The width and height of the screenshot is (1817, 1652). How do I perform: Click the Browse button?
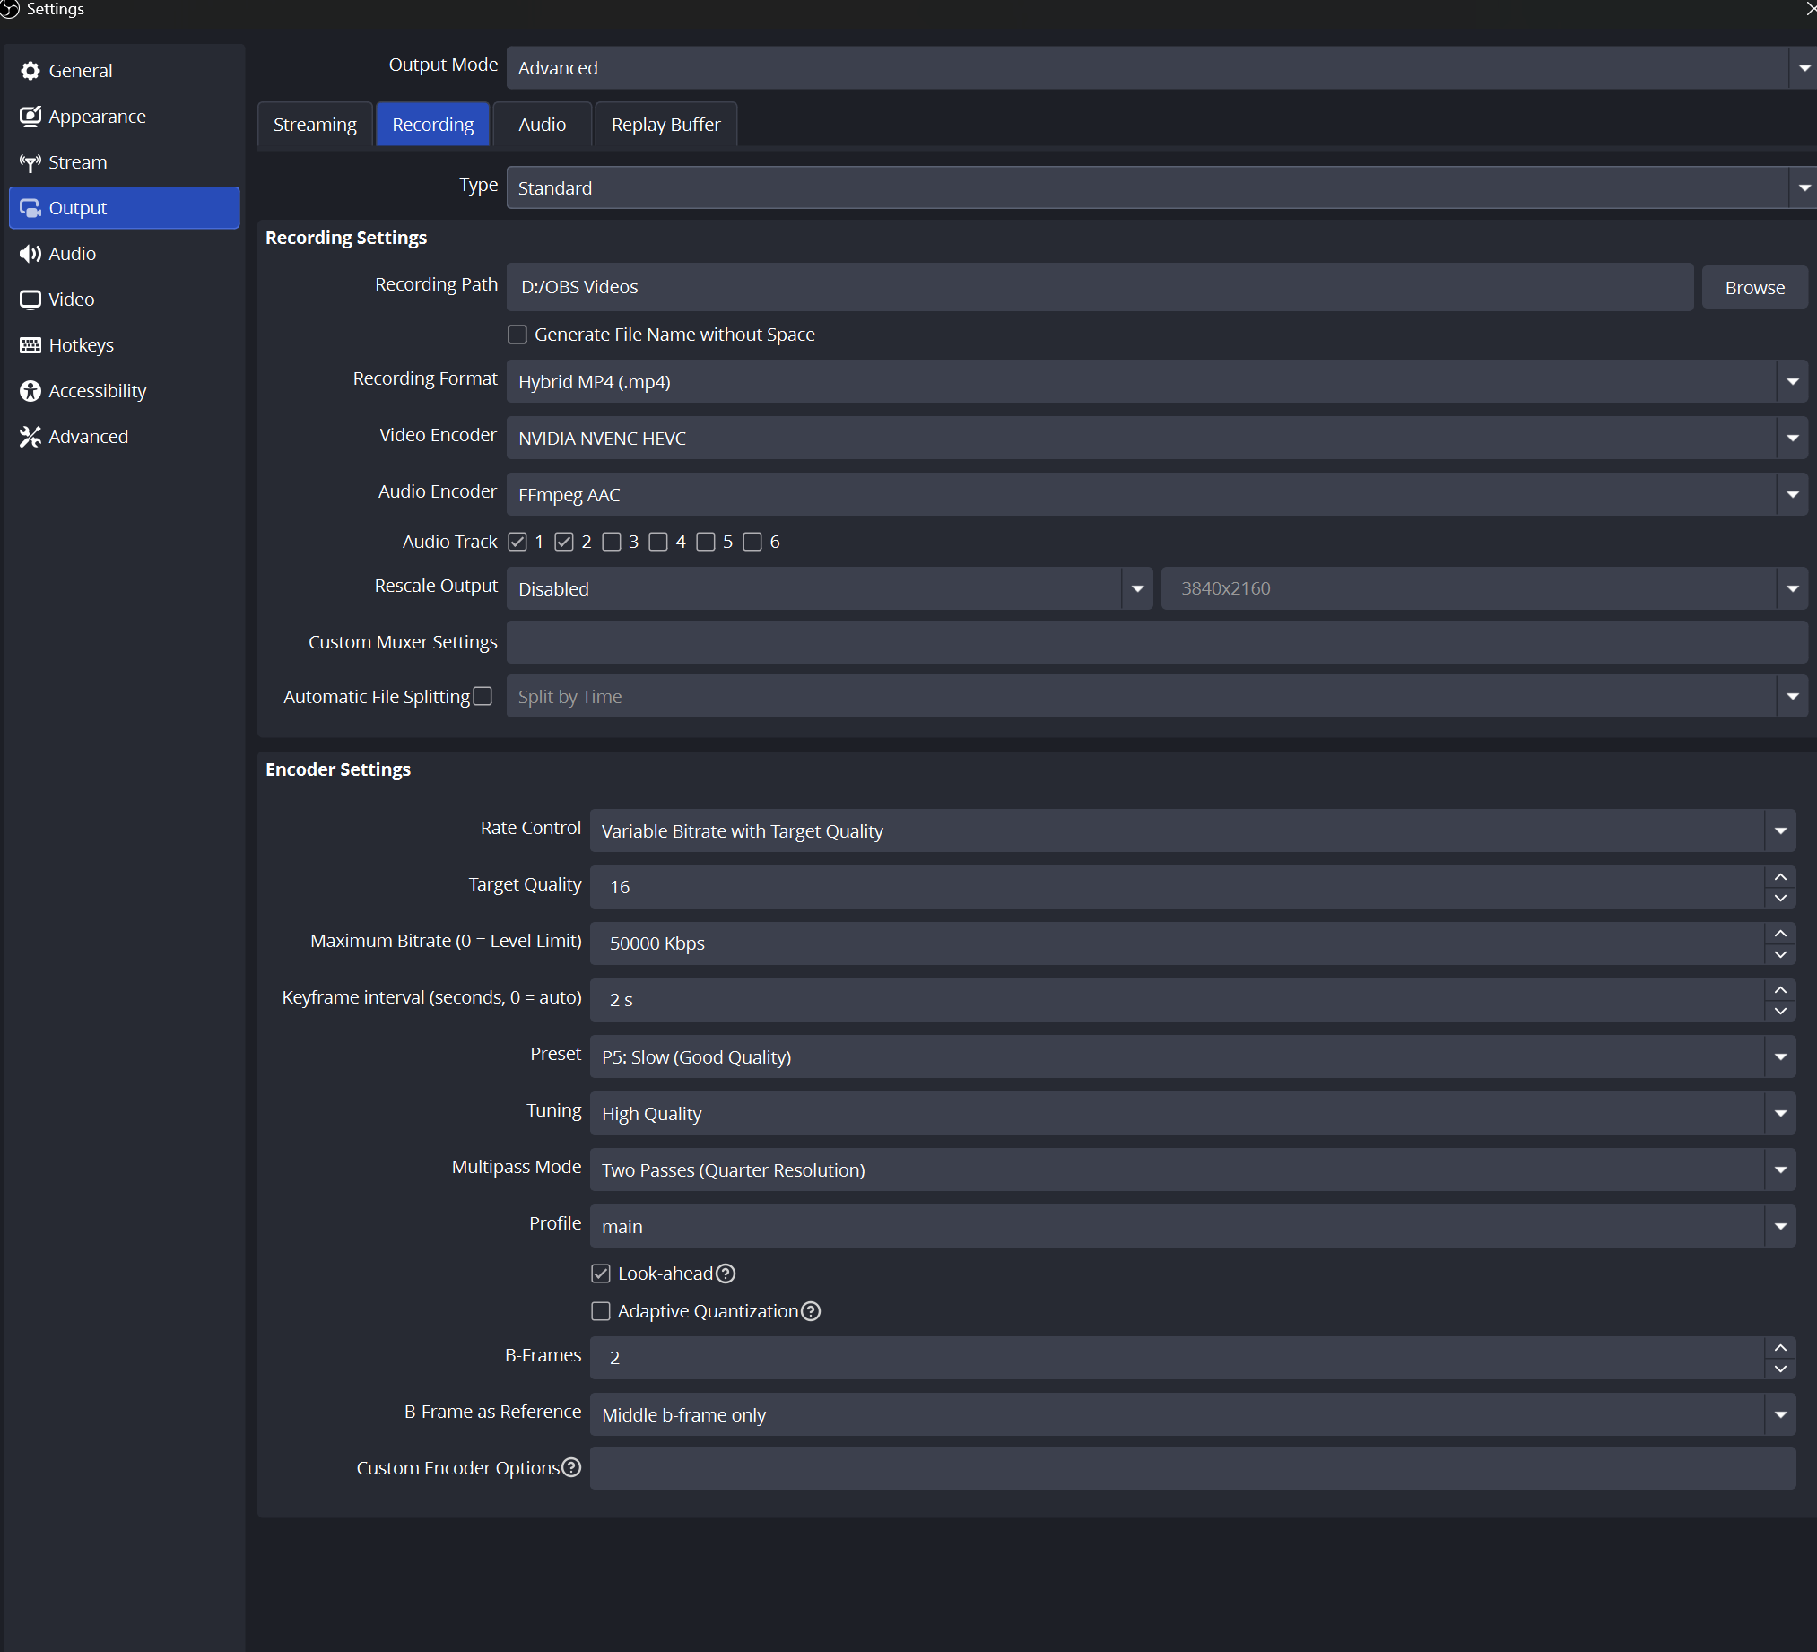click(1754, 288)
